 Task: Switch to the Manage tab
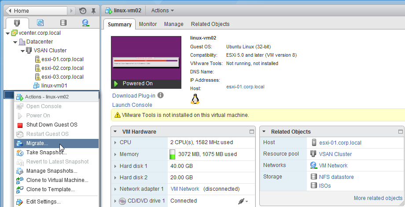[173, 24]
